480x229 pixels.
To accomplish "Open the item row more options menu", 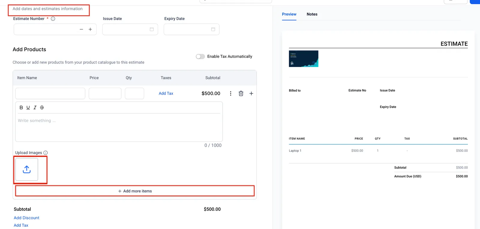I will pyautogui.click(x=230, y=93).
